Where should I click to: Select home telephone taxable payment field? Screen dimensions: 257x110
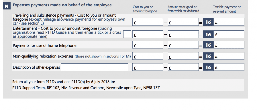point(229,45)
